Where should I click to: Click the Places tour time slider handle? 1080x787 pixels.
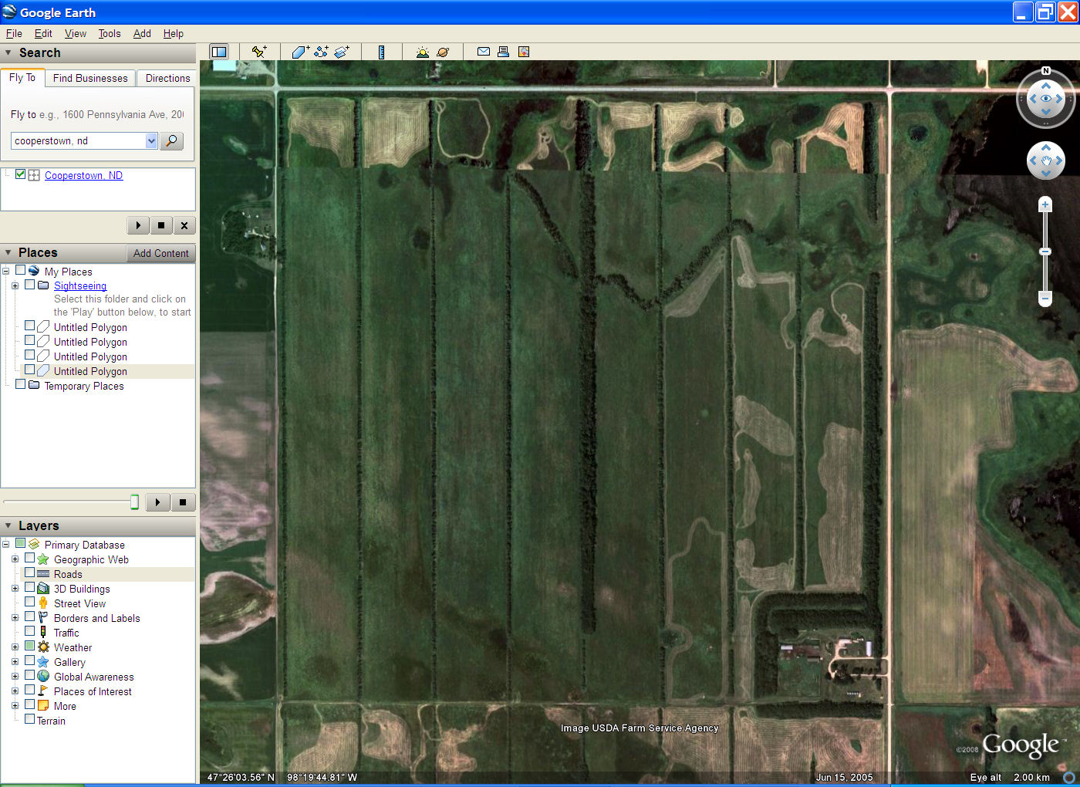click(135, 502)
